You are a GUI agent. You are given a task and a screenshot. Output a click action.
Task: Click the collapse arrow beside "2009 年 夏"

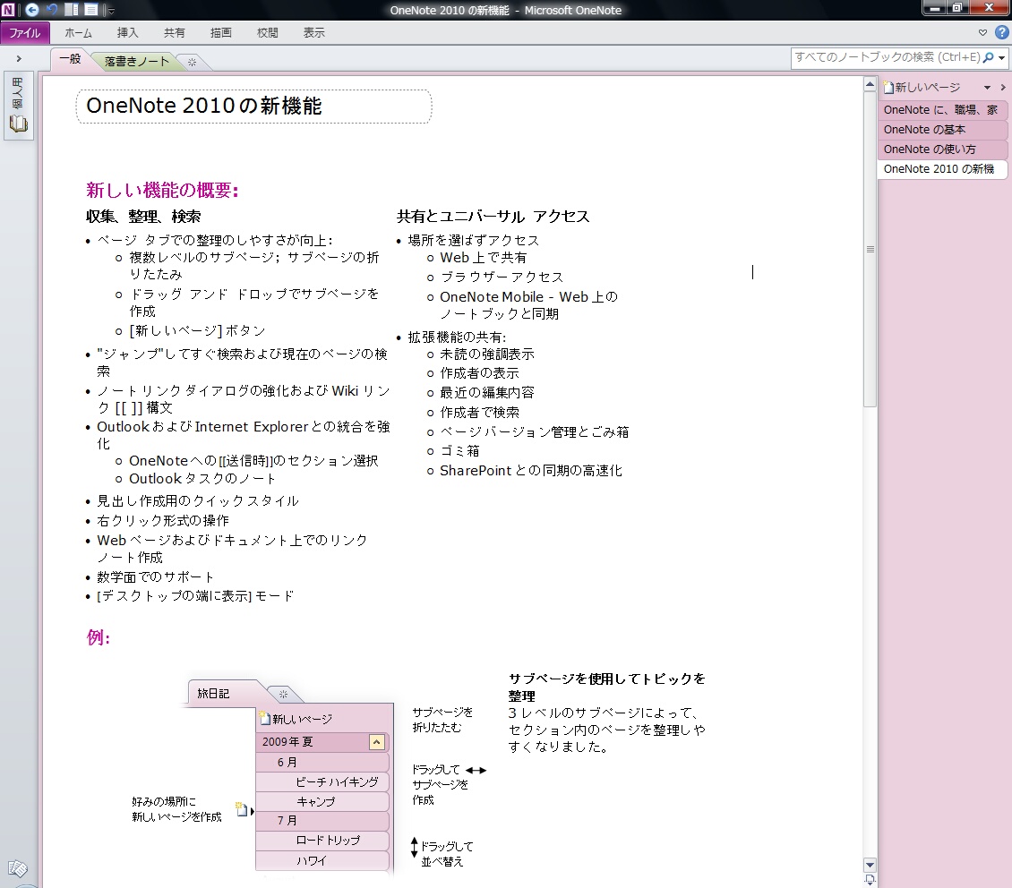tap(377, 742)
